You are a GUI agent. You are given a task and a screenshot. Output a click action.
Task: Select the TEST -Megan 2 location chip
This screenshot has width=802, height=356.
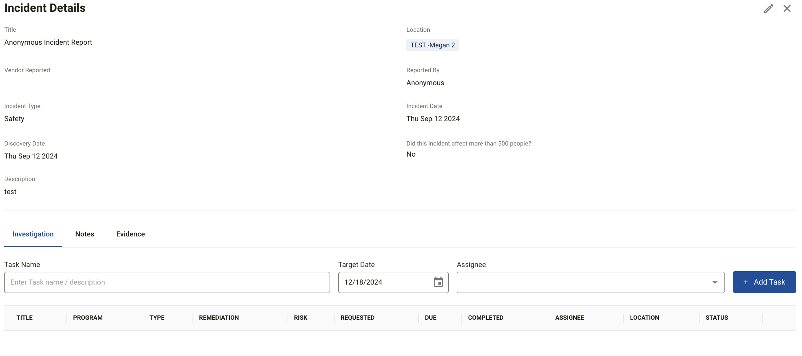[432, 45]
